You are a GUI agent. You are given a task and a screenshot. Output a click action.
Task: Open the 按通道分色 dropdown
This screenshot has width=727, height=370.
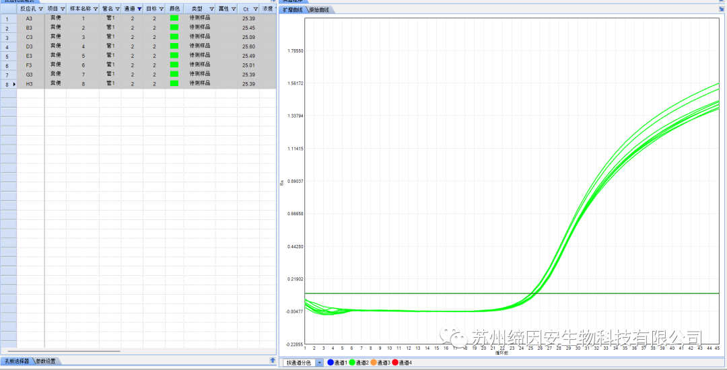click(x=319, y=363)
